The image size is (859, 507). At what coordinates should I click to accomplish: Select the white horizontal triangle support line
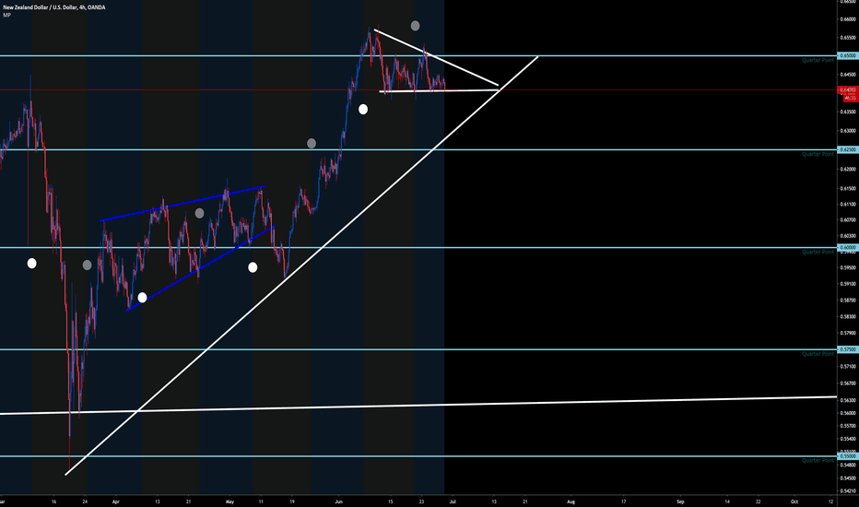tap(439, 90)
